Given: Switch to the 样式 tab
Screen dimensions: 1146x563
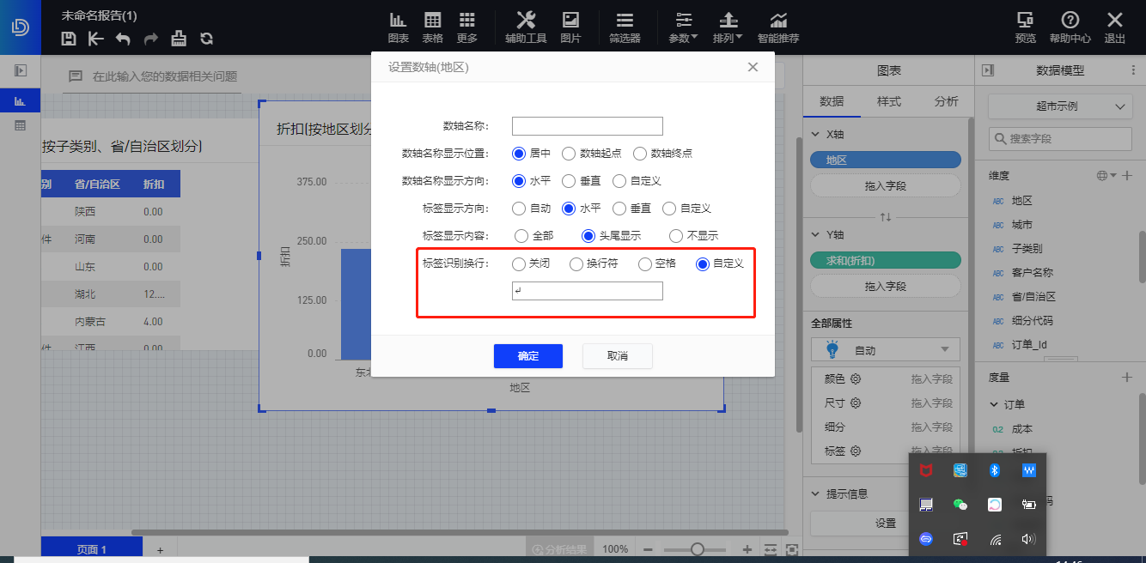Looking at the screenshot, I should [888, 101].
